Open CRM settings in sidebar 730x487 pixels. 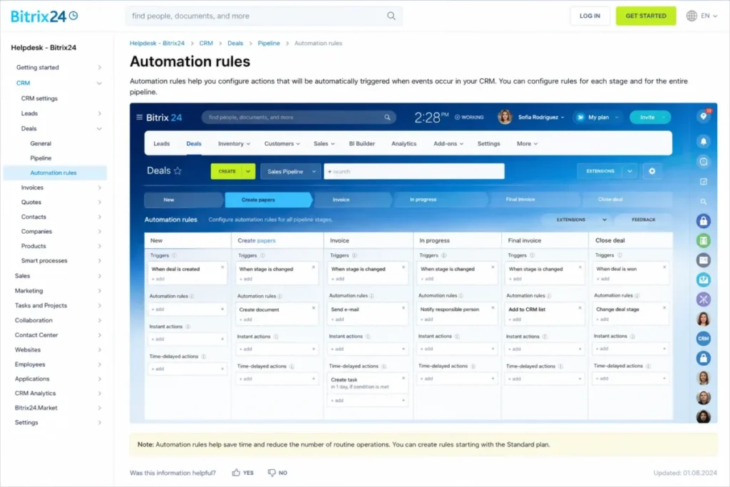click(x=39, y=98)
